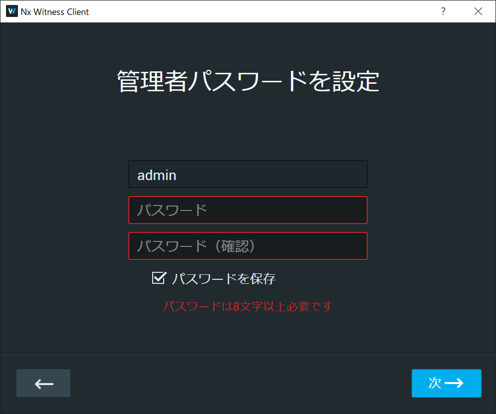Click the admin username field
This screenshot has width=496, height=414.
pyautogui.click(x=248, y=174)
